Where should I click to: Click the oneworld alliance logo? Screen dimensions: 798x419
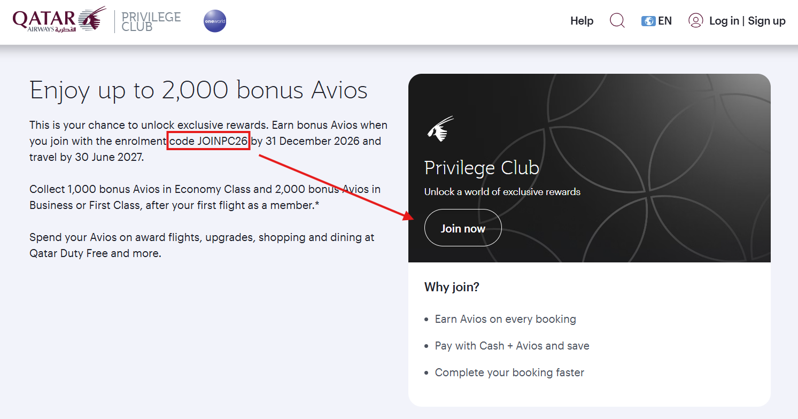pyautogui.click(x=215, y=21)
